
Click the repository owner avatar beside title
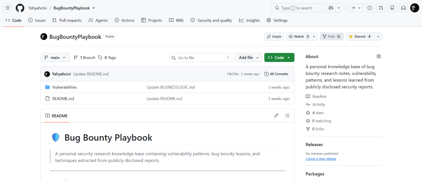coord(44,37)
